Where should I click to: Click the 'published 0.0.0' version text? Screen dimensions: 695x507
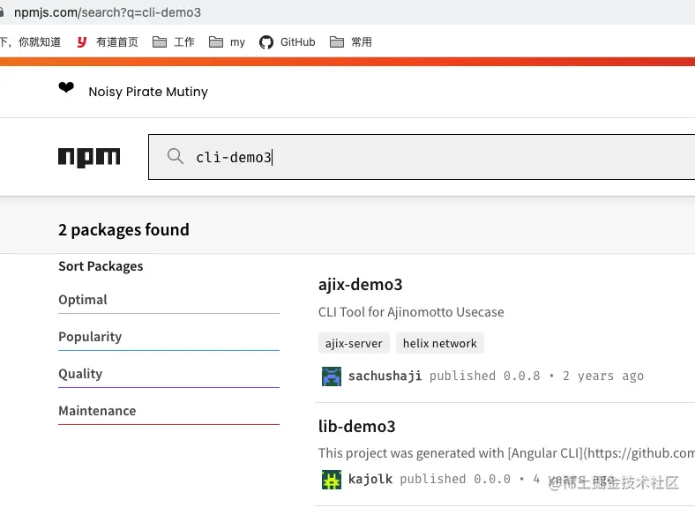[x=455, y=479]
